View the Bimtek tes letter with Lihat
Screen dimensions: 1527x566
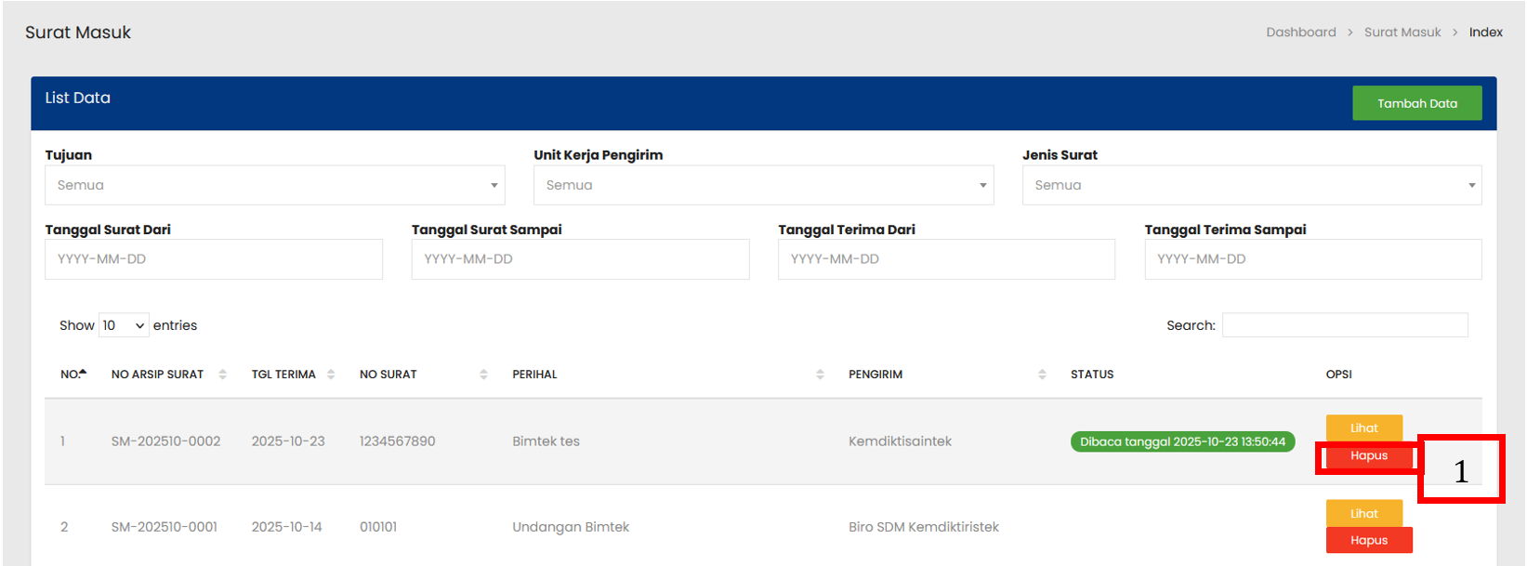click(1363, 428)
